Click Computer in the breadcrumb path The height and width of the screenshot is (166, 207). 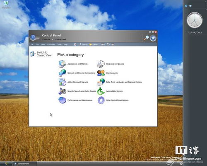[46, 39]
